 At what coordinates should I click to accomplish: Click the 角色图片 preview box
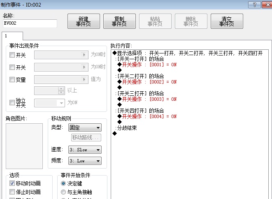[24, 146]
